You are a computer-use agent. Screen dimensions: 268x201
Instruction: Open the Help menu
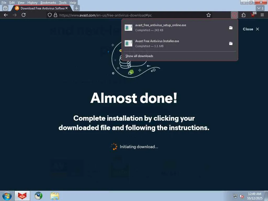tap(73, 3)
